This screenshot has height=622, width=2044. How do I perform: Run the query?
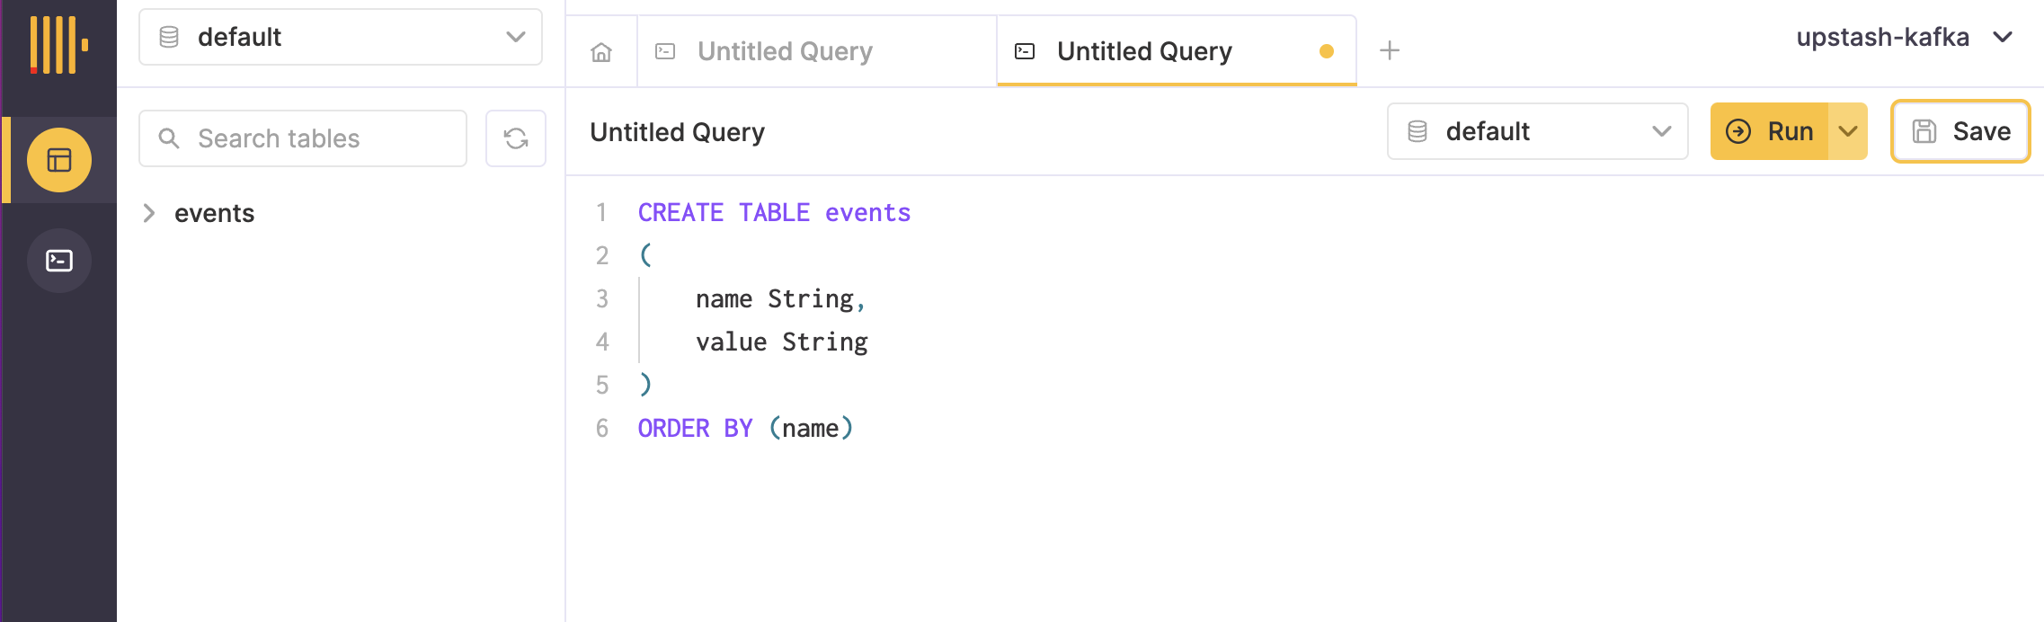point(1769,131)
